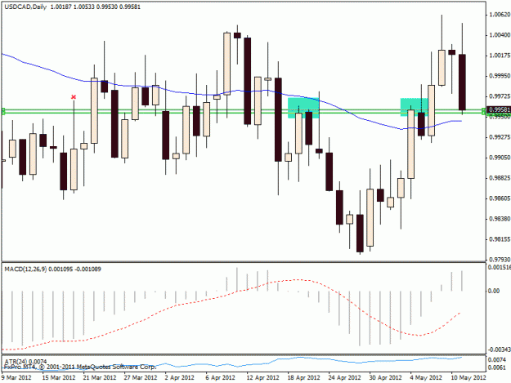This screenshot has width=511, height=383.
Task: Click the ATR(24) 0.0074 indicator label
Action: [25, 362]
